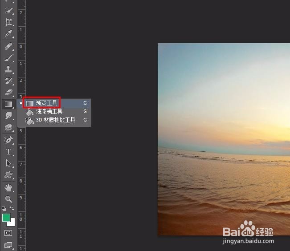Select the Quick Selection tool
This screenshot has width=290, height=251.
[8, 10]
